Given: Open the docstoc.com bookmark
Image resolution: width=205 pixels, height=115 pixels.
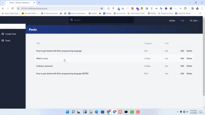Looking at the screenshot, I should tap(119, 13).
